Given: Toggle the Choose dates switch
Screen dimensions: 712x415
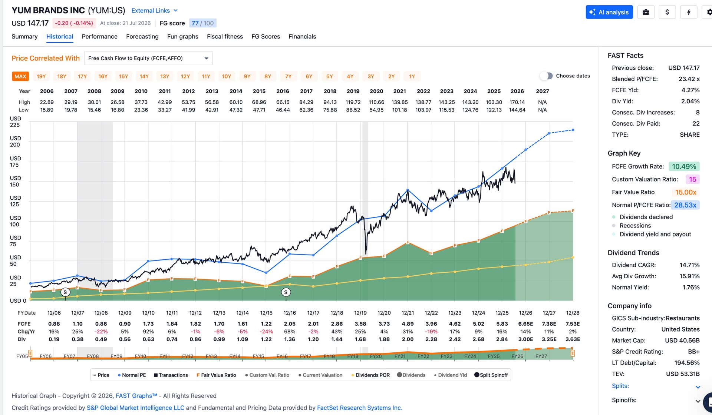Looking at the screenshot, I should coord(546,76).
